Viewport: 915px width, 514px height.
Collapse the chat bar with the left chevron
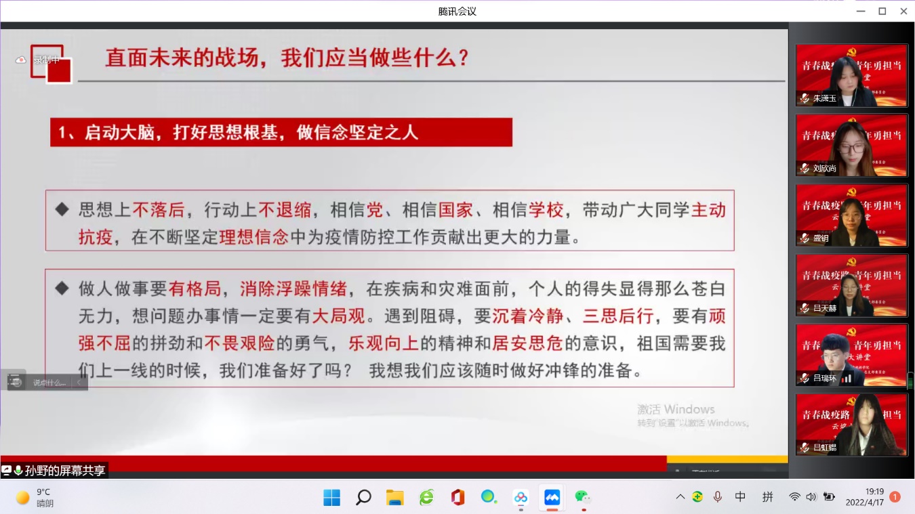point(79,383)
